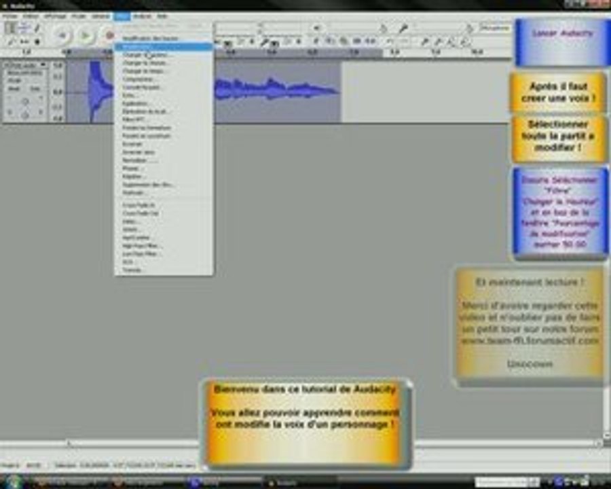Image resolution: width=611 pixels, height=489 pixels.
Task: Choose Hard Limiter in the Effet menu
Action: [164, 238]
